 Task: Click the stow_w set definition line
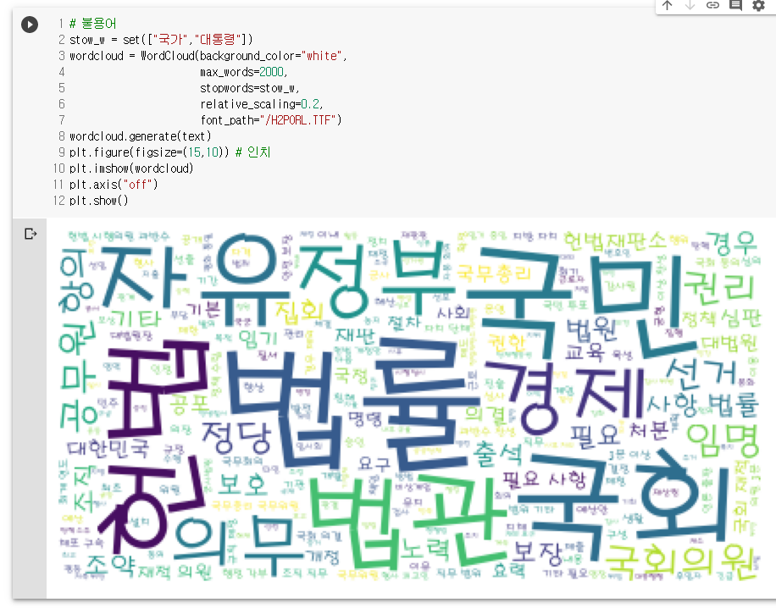(161, 40)
